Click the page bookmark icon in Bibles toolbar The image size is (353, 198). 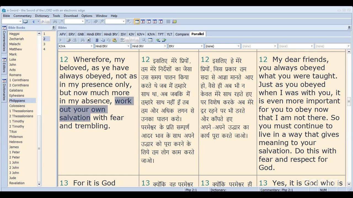(89, 40)
